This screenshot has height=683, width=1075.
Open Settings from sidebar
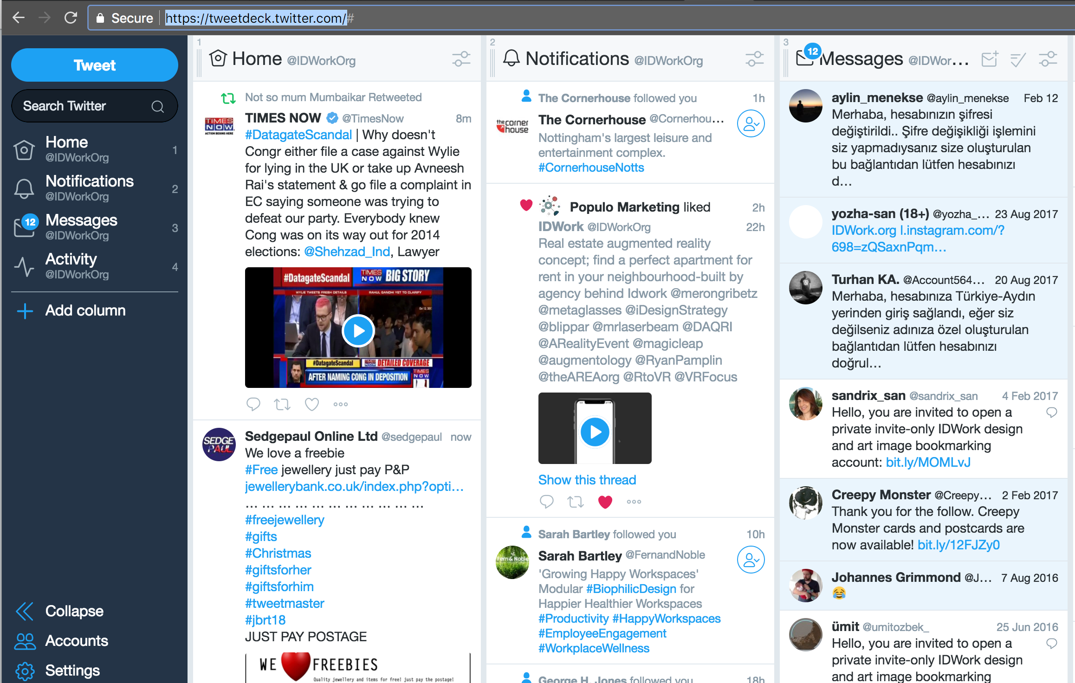click(x=58, y=670)
